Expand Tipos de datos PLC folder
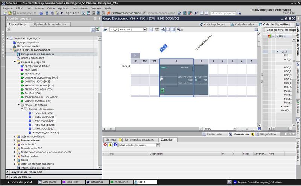 click(x=15, y=148)
